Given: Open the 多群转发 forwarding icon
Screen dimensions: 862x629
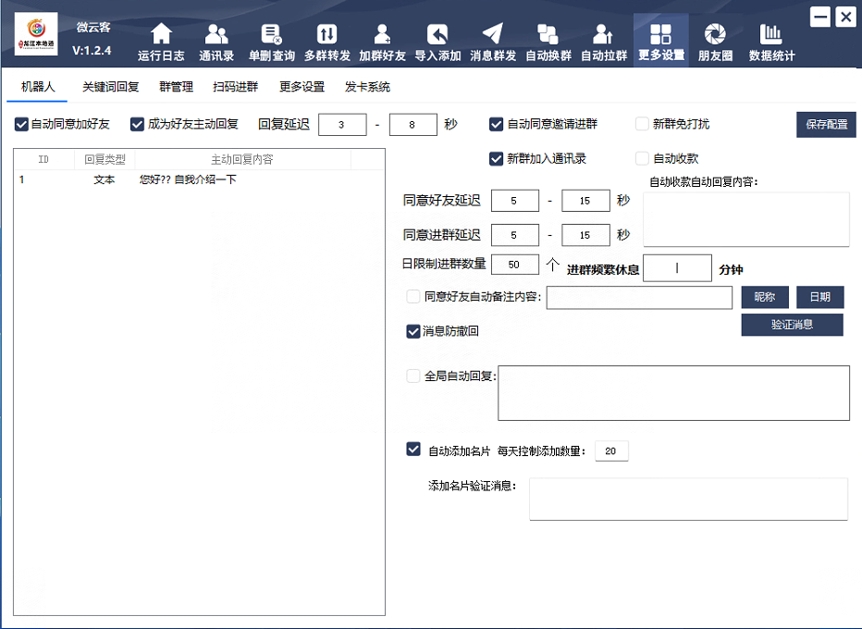Looking at the screenshot, I should (327, 35).
